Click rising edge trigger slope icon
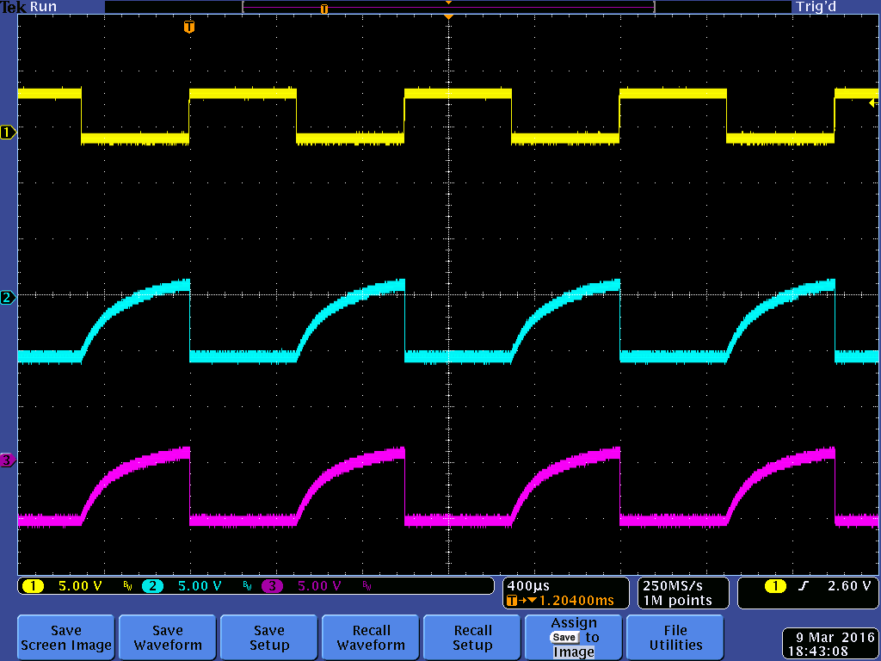881x661 pixels. point(804,586)
